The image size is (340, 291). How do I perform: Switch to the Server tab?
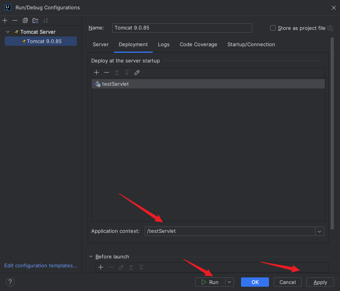[x=101, y=45]
